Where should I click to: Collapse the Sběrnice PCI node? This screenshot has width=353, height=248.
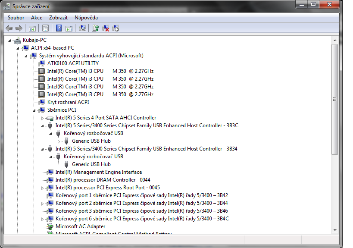(34, 110)
